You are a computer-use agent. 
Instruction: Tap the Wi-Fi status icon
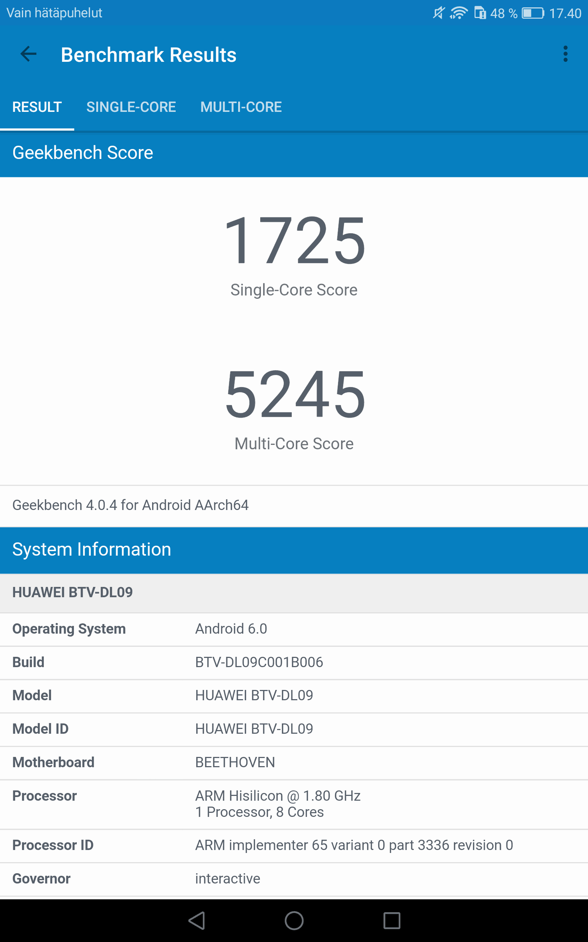(459, 13)
